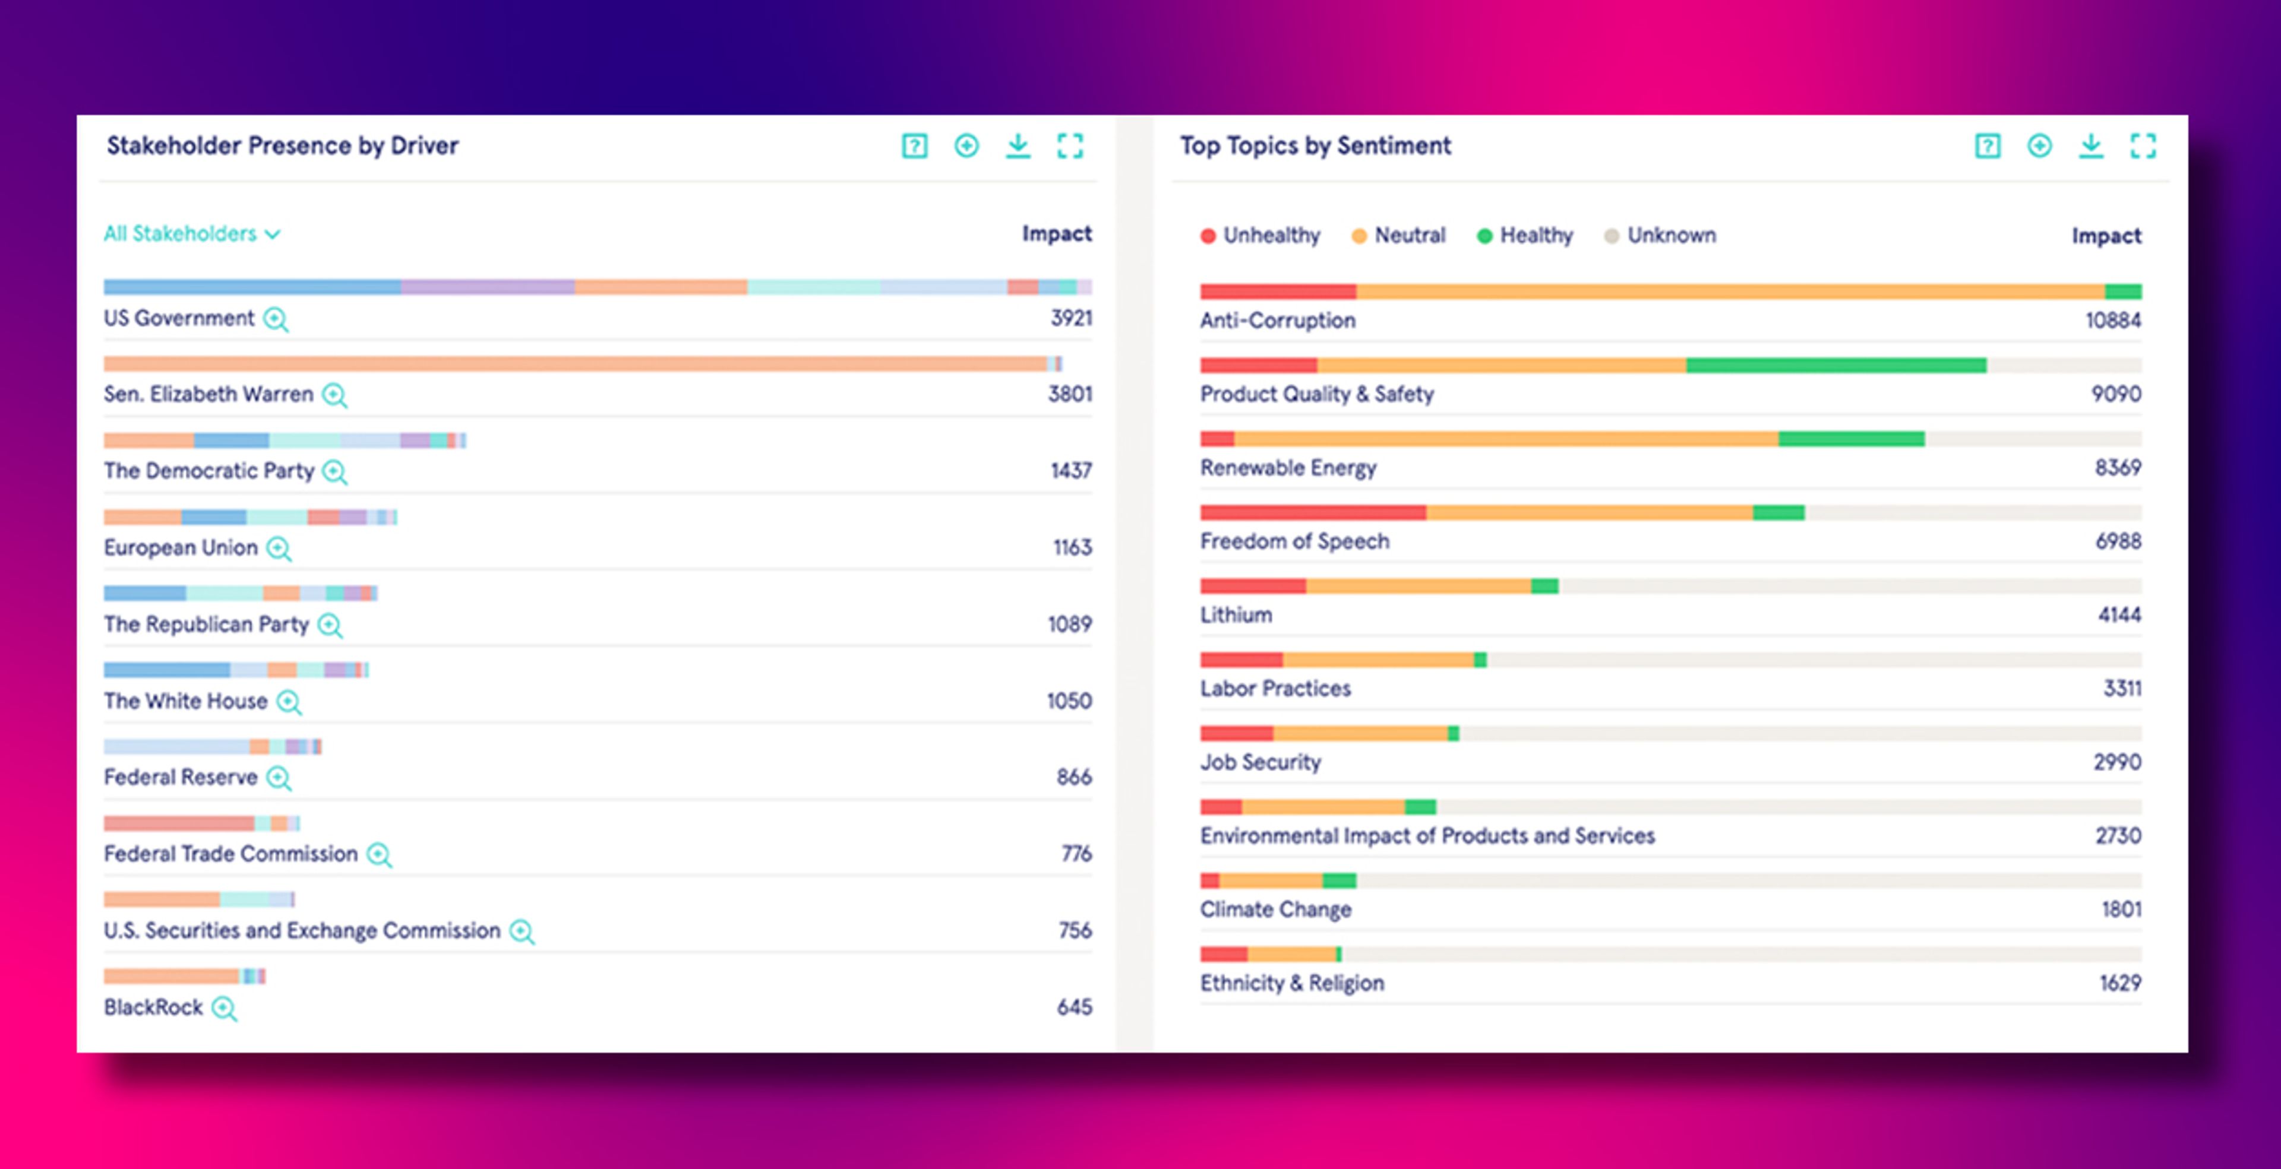This screenshot has width=2281, height=1169.
Task: Open magnifier next to The Democratic Party
Action: [x=334, y=473]
